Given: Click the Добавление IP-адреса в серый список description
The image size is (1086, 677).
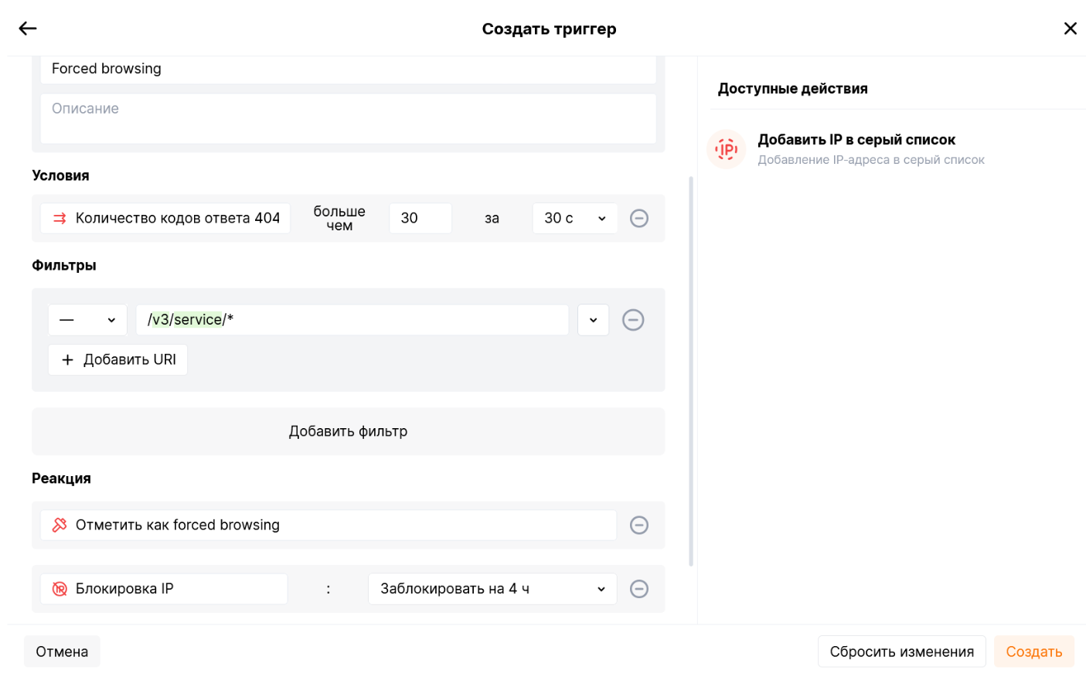Looking at the screenshot, I should (871, 160).
